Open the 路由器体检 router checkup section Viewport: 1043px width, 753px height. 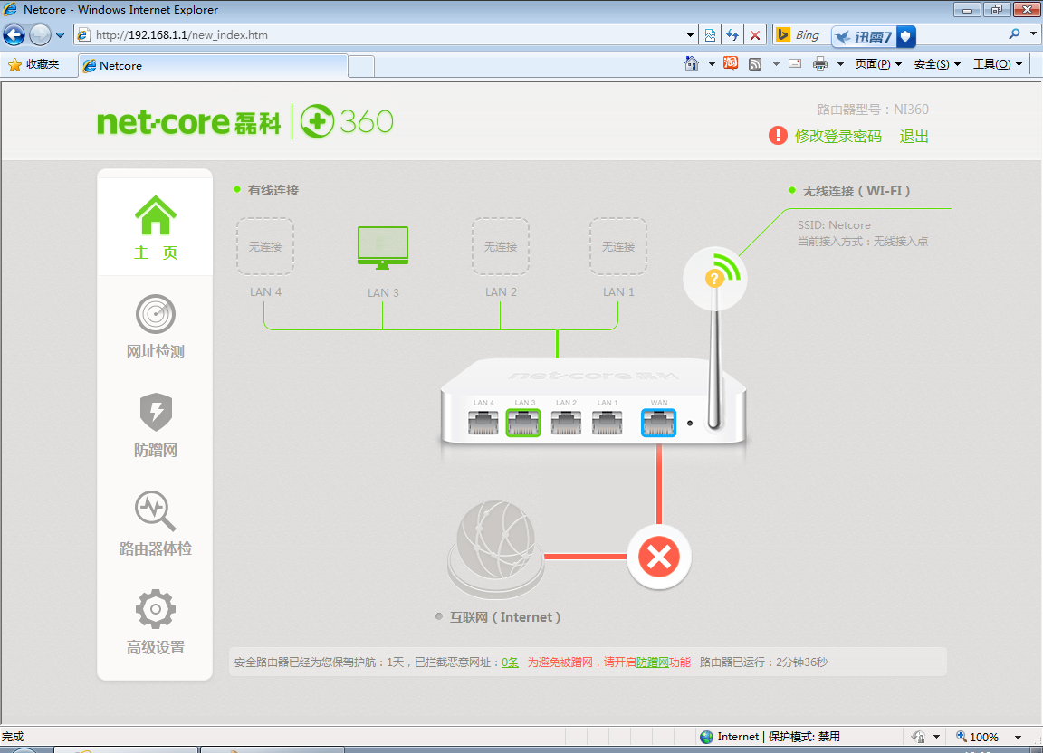(x=155, y=523)
